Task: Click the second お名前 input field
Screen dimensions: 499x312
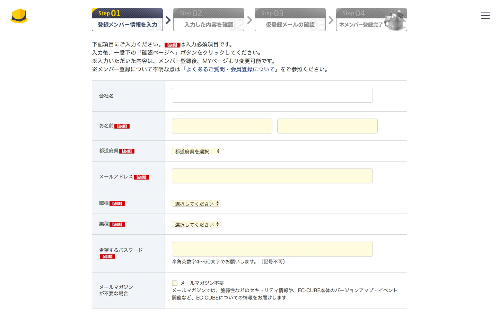Action: tap(327, 126)
